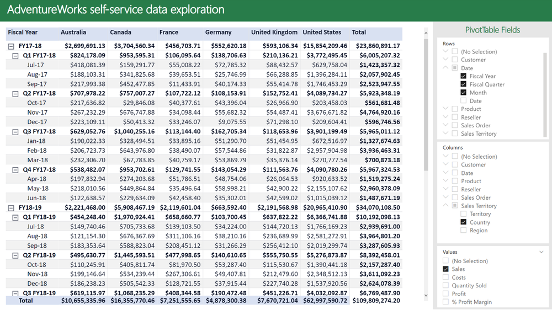Collapse the Q3 FY18-19 quarter group
Viewport: 552px width, 310px height.
tap(15, 293)
